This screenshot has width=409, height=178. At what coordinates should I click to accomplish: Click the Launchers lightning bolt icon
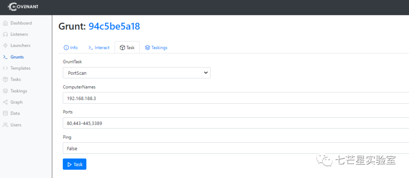coord(5,46)
